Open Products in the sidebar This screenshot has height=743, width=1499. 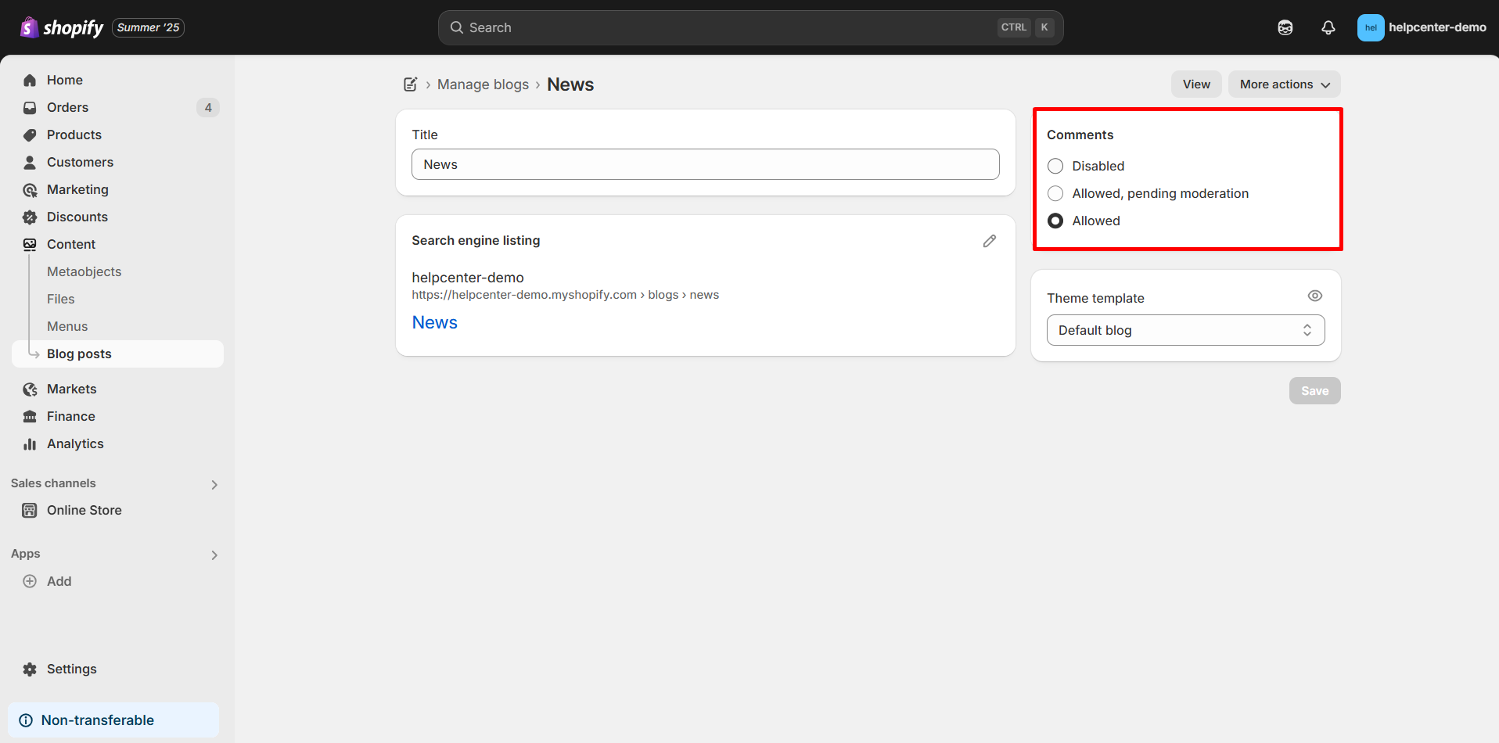(74, 135)
